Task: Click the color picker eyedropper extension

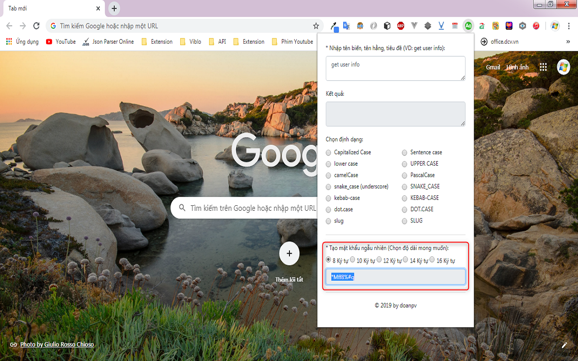Action: [334, 26]
